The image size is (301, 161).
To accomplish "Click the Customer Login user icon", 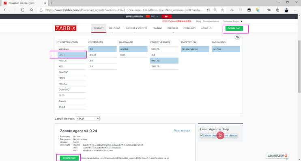I will point(241,21).
